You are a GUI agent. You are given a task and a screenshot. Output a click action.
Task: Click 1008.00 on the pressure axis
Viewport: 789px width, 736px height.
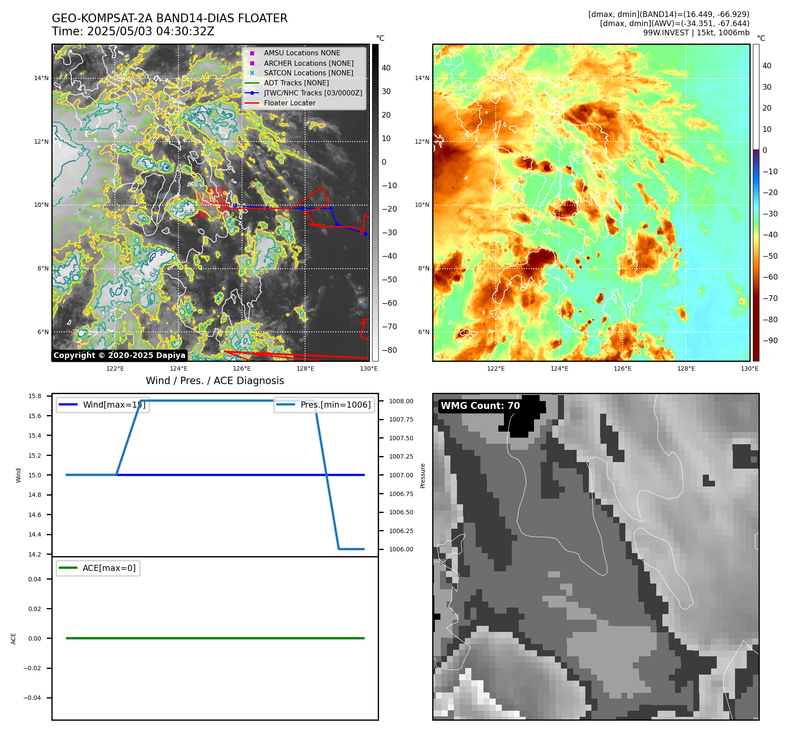(x=401, y=401)
